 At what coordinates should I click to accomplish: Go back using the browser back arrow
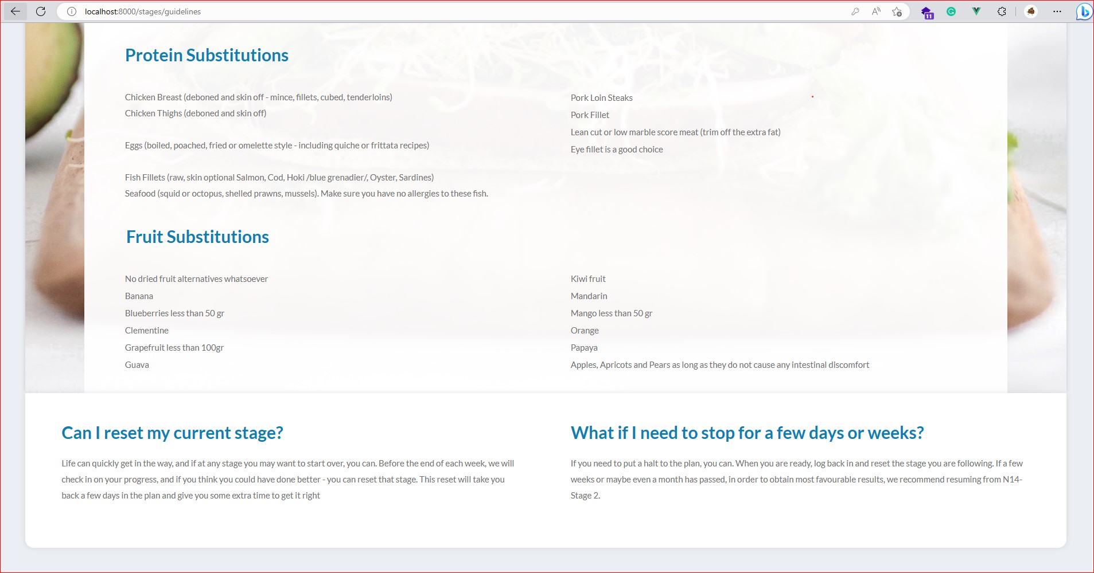(15, 11)
